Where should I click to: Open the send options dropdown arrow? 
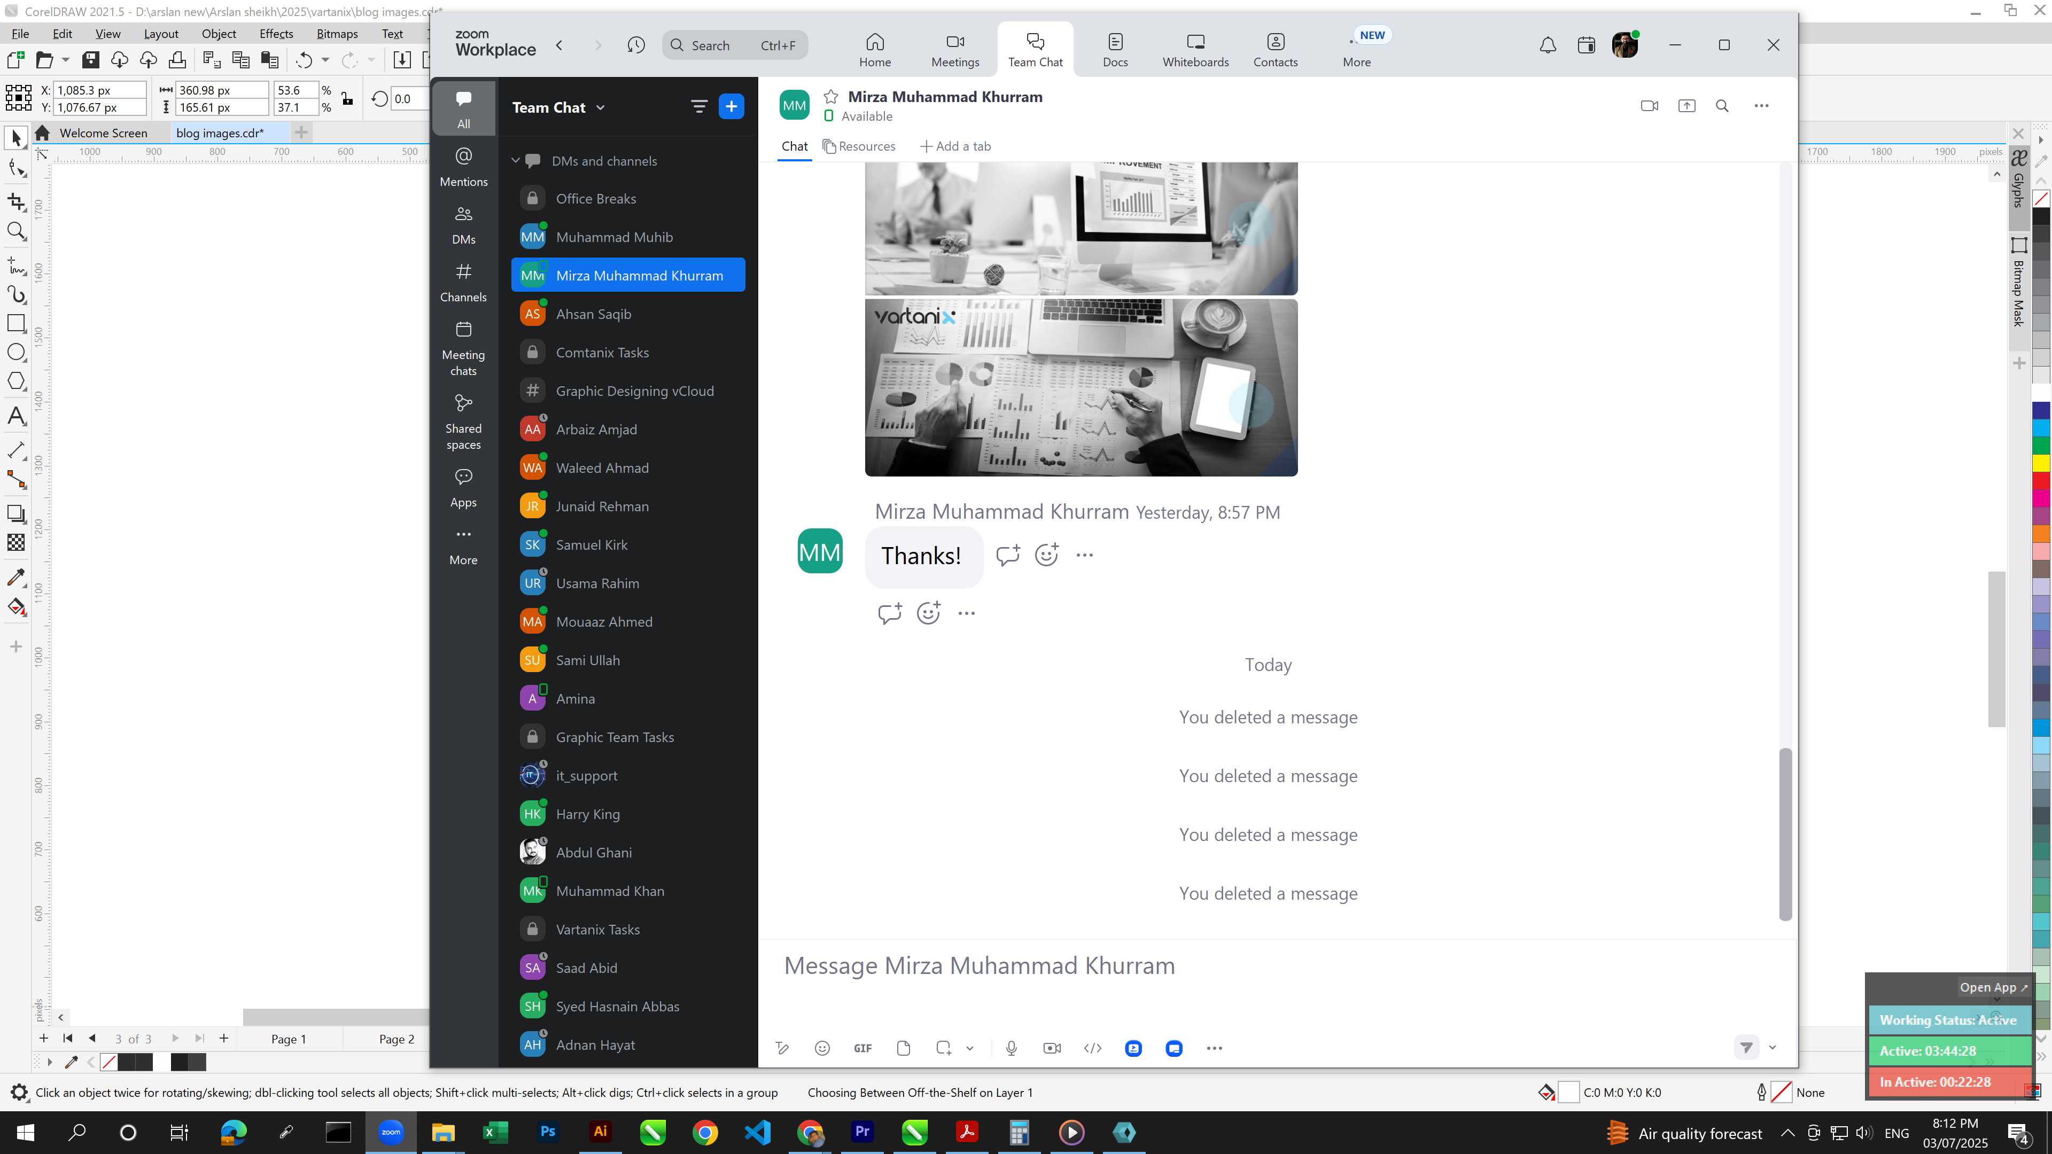click(x=1773, y=1047)
